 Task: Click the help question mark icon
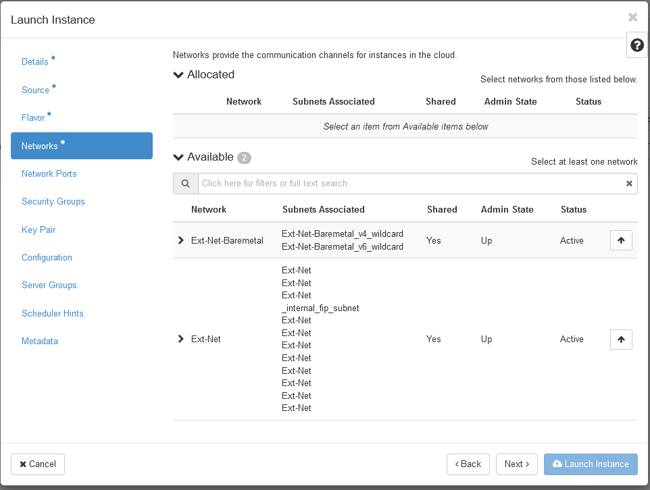pos(636,45)
